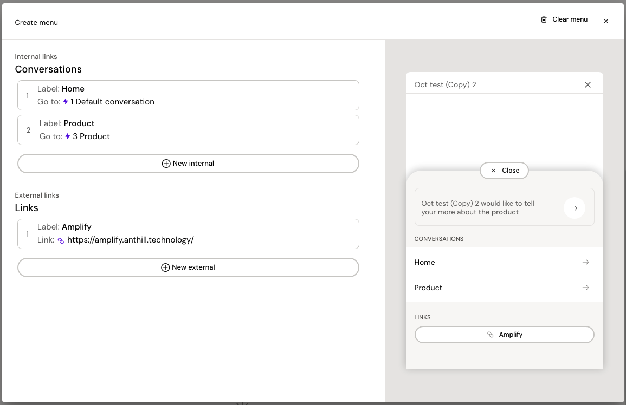Select the Home internal link row

188,95
